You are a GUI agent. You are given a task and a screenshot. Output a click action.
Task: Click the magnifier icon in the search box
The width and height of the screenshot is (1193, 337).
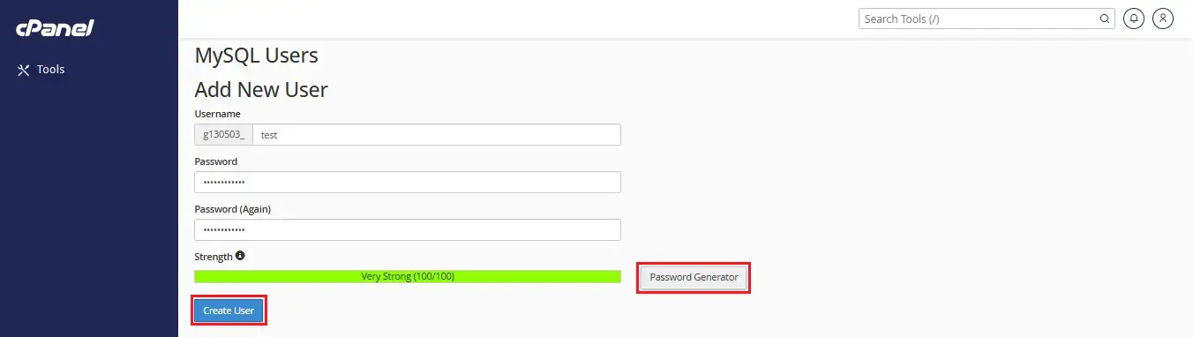[x=1105, y=19]
